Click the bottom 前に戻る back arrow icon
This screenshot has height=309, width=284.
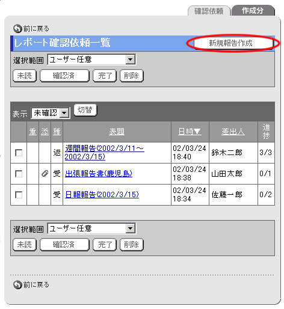click(17, 284)
